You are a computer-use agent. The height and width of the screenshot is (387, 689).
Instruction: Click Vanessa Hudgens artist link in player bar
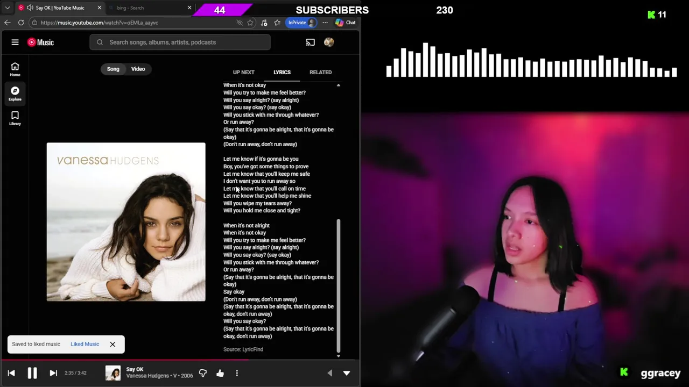[x=147, y=376]
